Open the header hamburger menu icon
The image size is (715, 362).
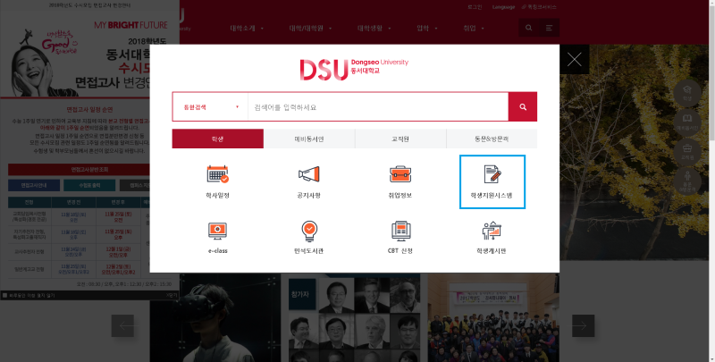(x=549, y=28)
